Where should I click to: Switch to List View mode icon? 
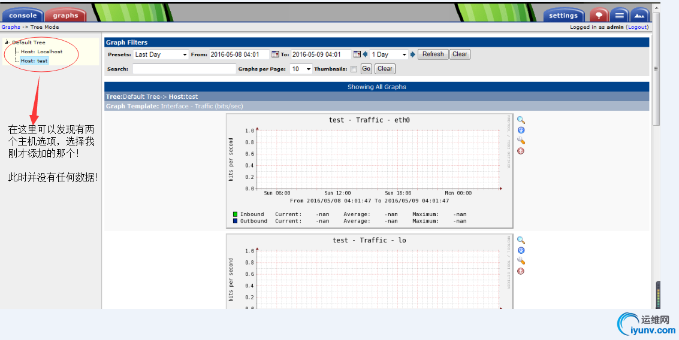pos(620,16)
